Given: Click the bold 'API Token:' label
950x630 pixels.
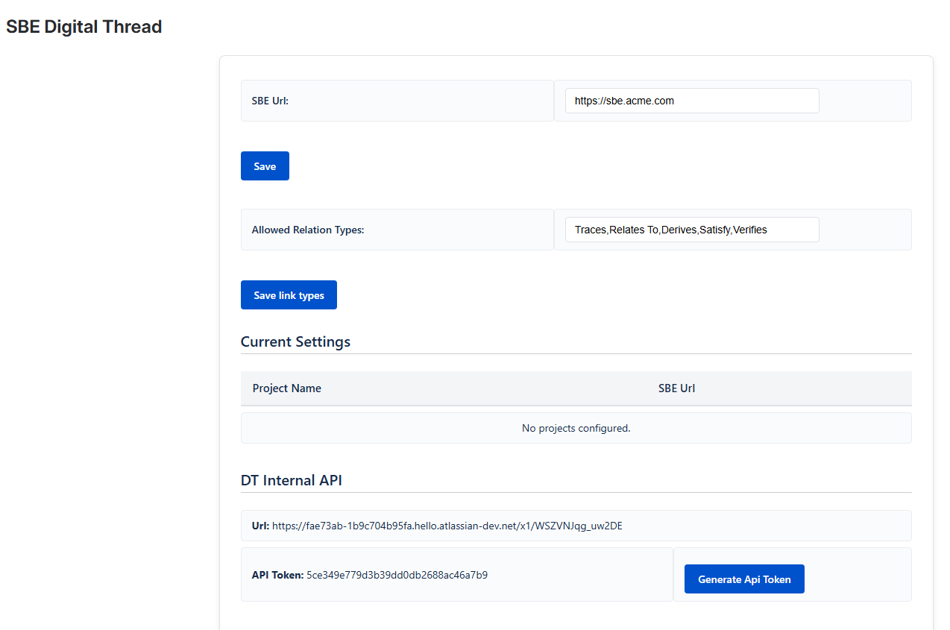Looking at the screenshot, I should (x=277, y=575).
